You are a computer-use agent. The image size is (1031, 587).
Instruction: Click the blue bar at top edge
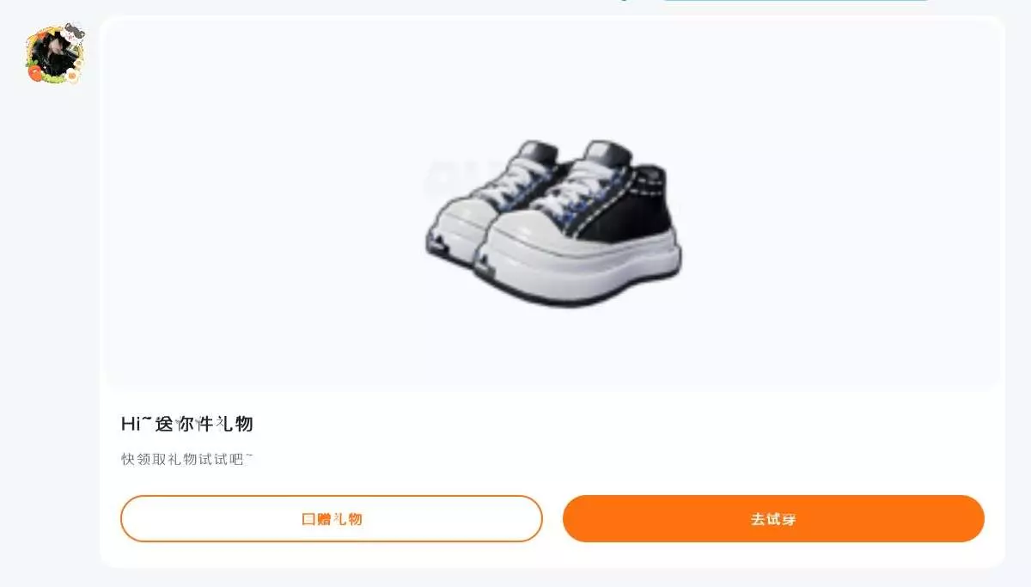point(795,1)
